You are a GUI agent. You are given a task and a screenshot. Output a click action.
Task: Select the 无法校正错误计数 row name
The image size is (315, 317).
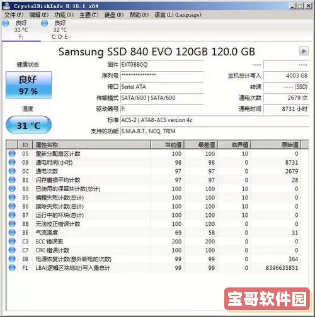click(58, 224)
